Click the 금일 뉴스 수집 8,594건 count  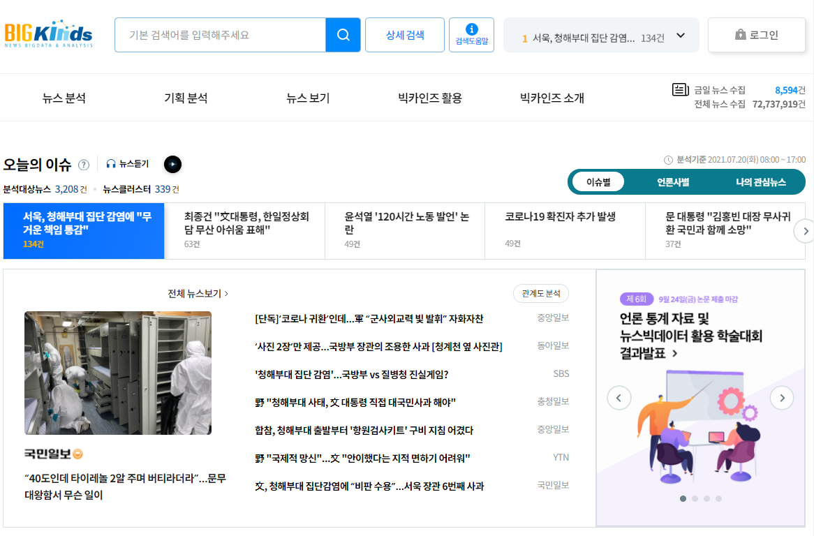[x=790, y=90]
